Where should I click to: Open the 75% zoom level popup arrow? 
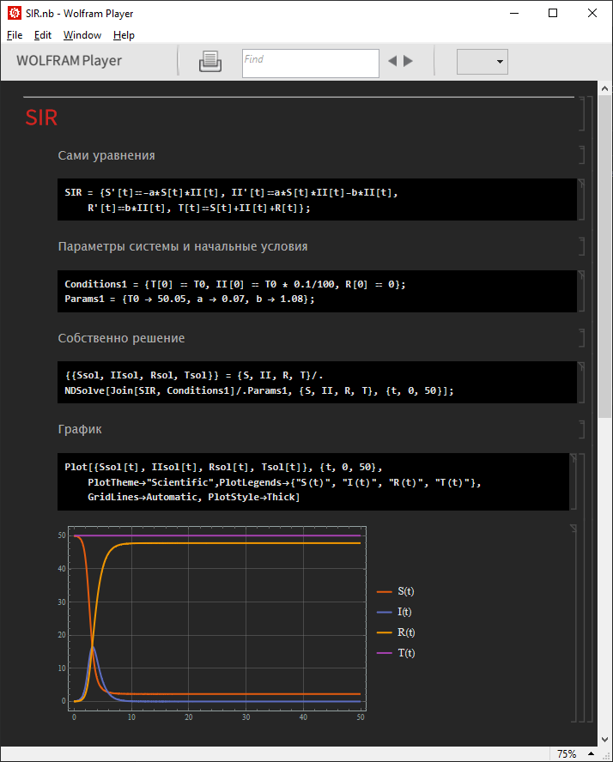coord(592,753)
